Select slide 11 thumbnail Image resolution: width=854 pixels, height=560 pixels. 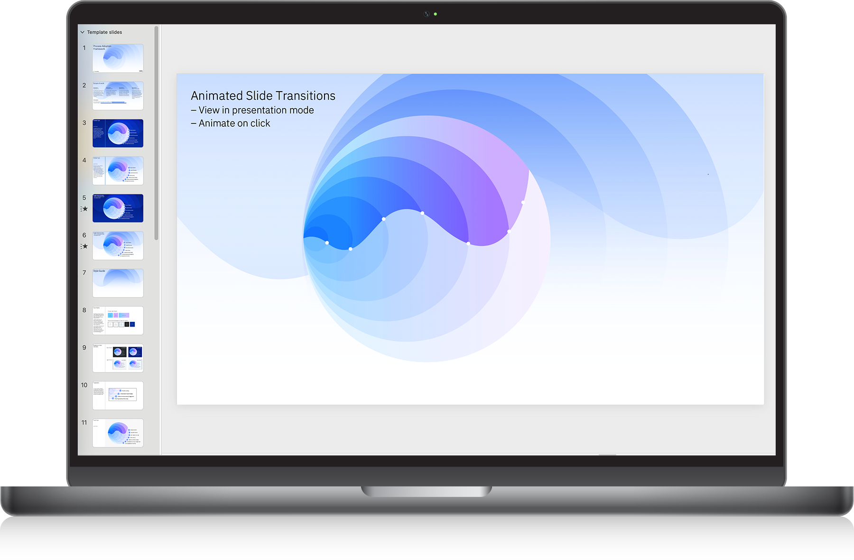(x=118, y=433)
